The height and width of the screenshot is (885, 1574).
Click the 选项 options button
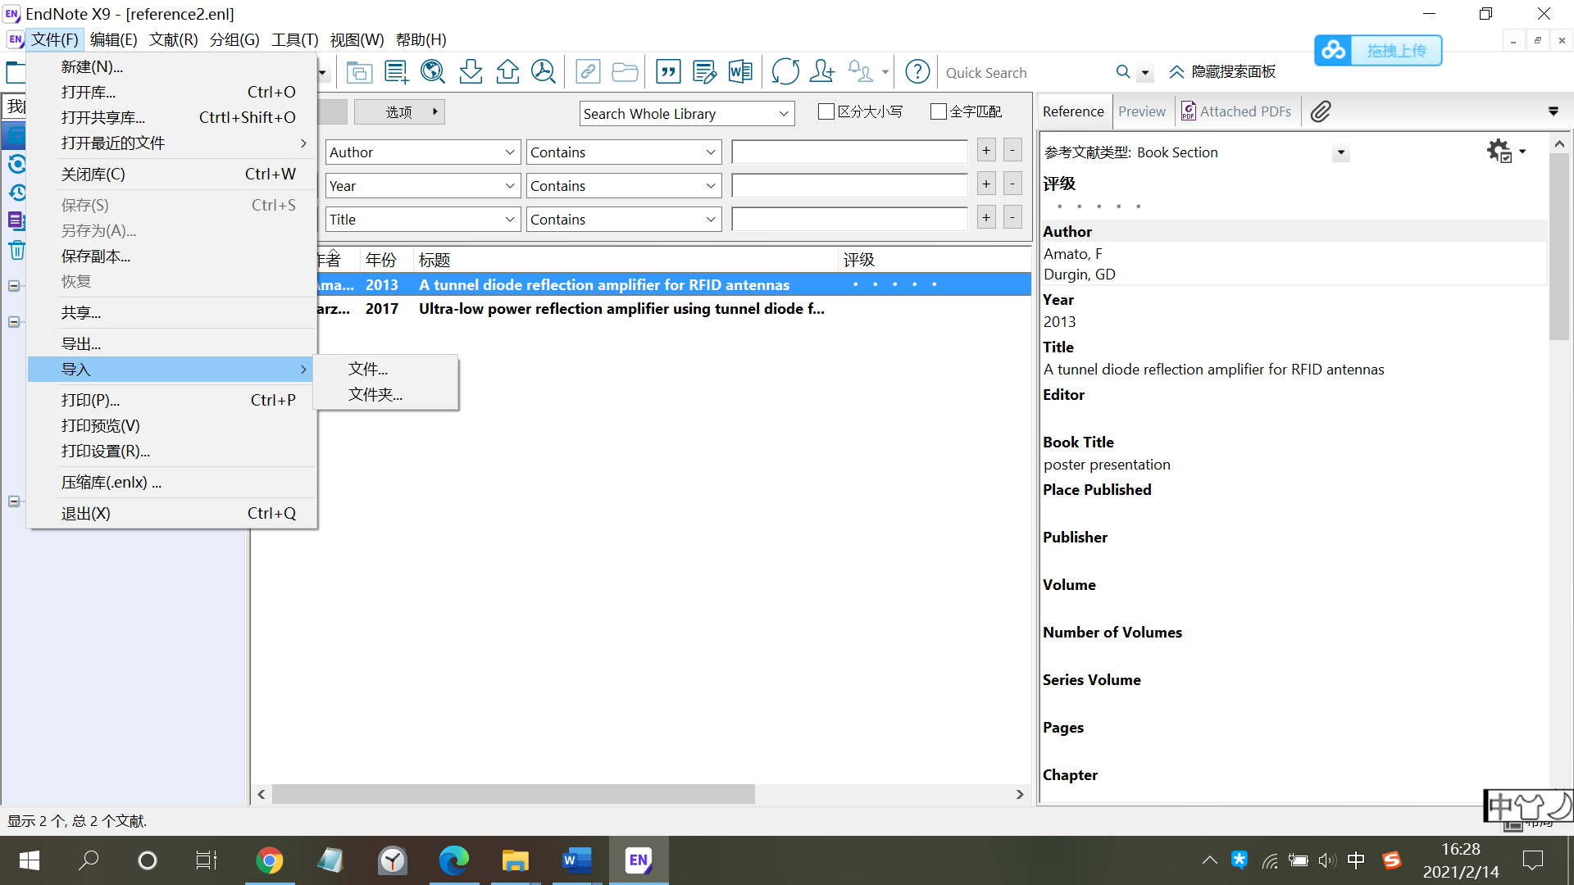point(399,111)
